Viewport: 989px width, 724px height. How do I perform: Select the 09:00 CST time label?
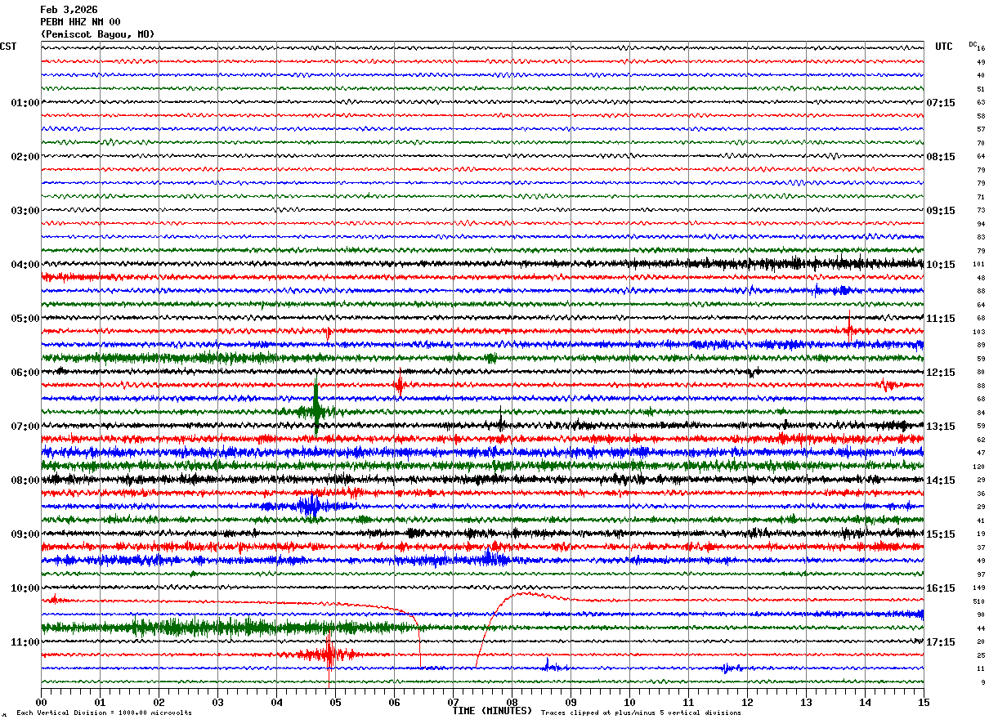point(25,534)
